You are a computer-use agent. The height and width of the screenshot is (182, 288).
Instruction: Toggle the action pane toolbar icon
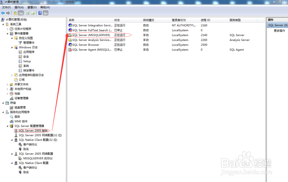(x=46, y=13)
